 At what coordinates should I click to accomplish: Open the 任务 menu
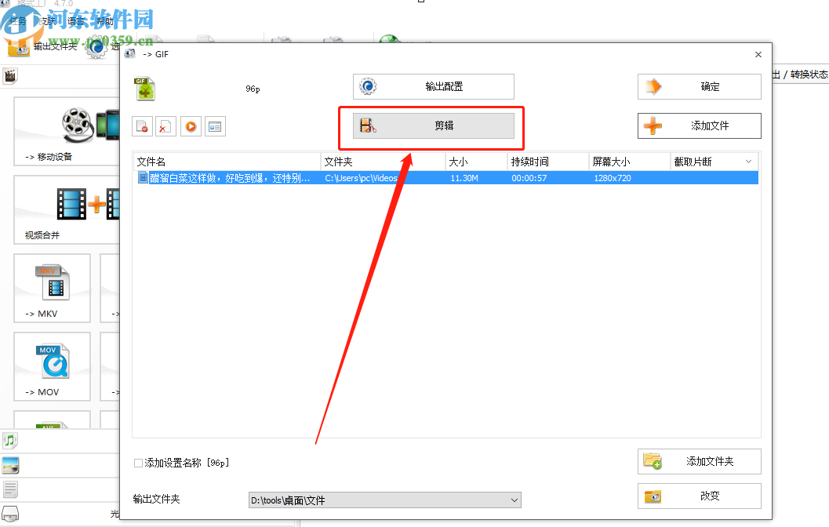coord(18,21)
